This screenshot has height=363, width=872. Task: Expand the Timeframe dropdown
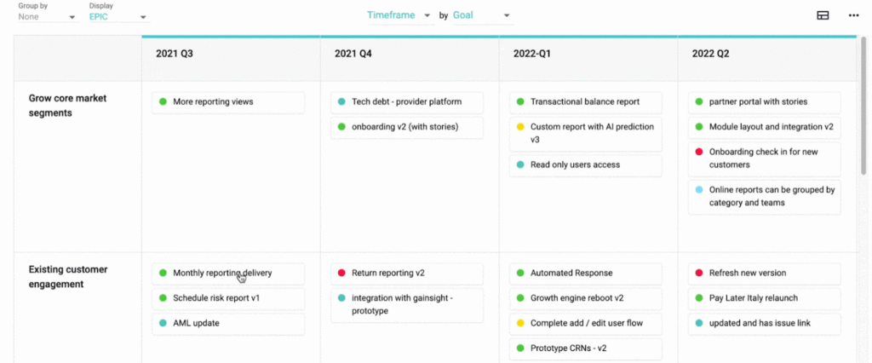tap(399, 16)
